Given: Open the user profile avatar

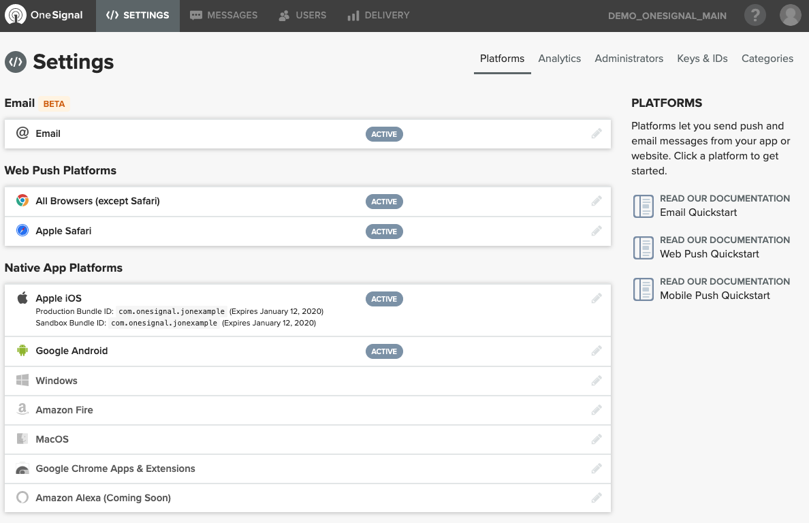Looking at the screenshot, I should pos(790,16).
